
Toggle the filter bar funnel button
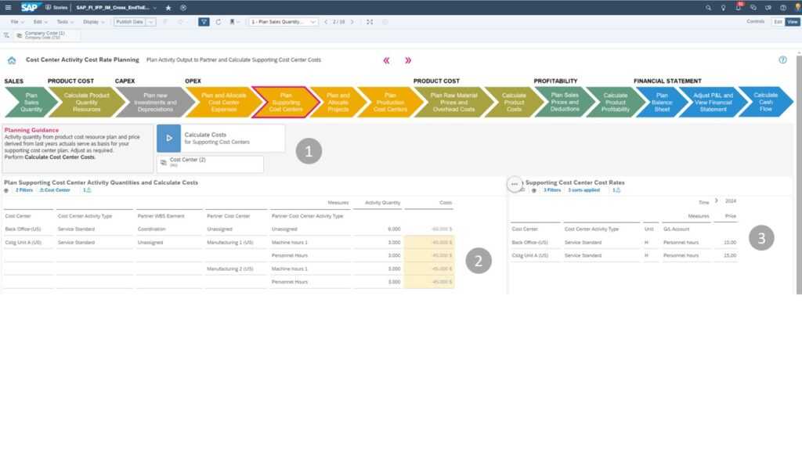click(204, 22)
